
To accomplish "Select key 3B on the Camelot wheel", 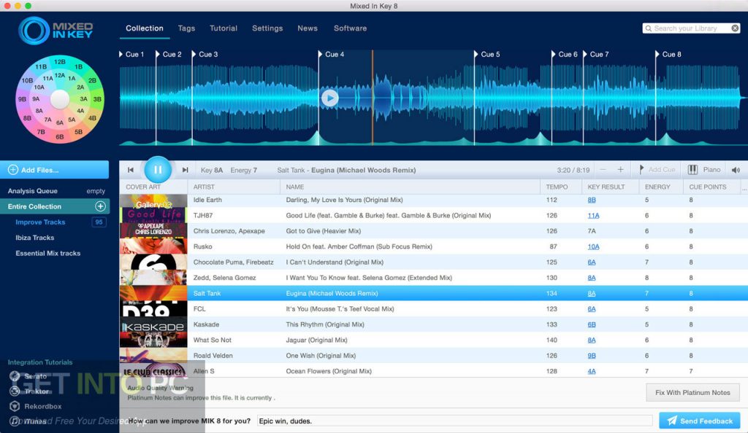I will pos(97,99).
